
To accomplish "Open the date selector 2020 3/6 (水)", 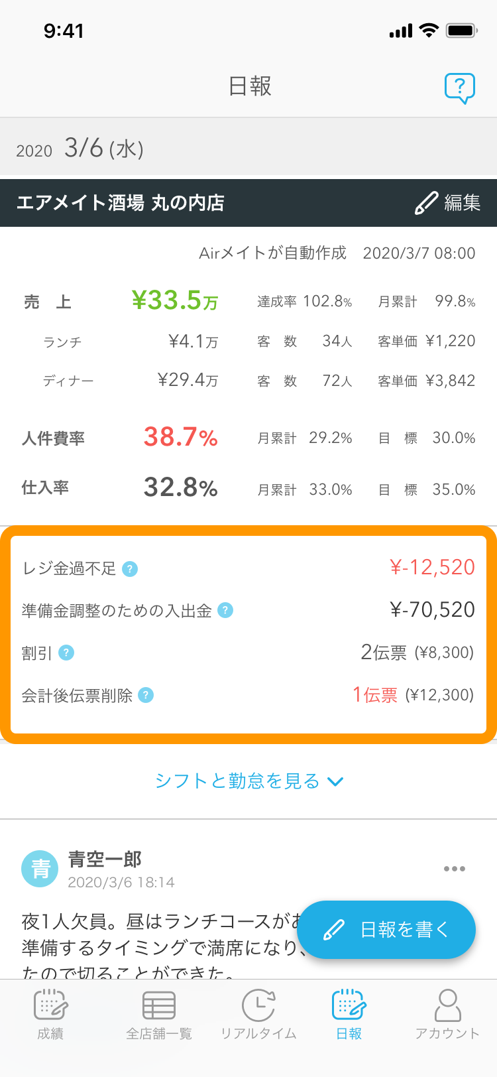I will pyautogui.click(x=80, y=148).
